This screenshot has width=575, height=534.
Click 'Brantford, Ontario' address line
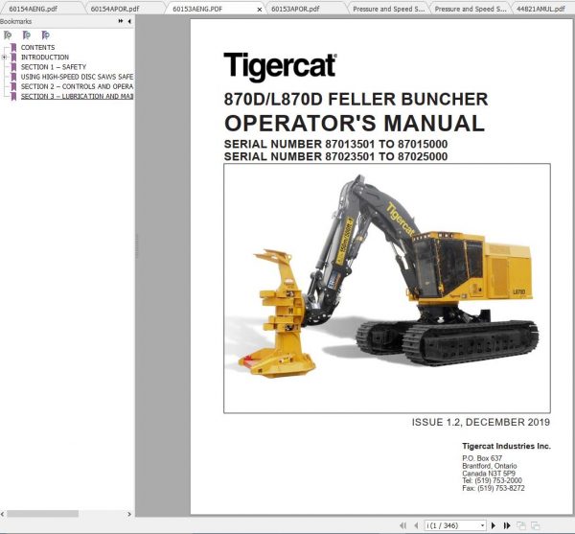point(489,466)
